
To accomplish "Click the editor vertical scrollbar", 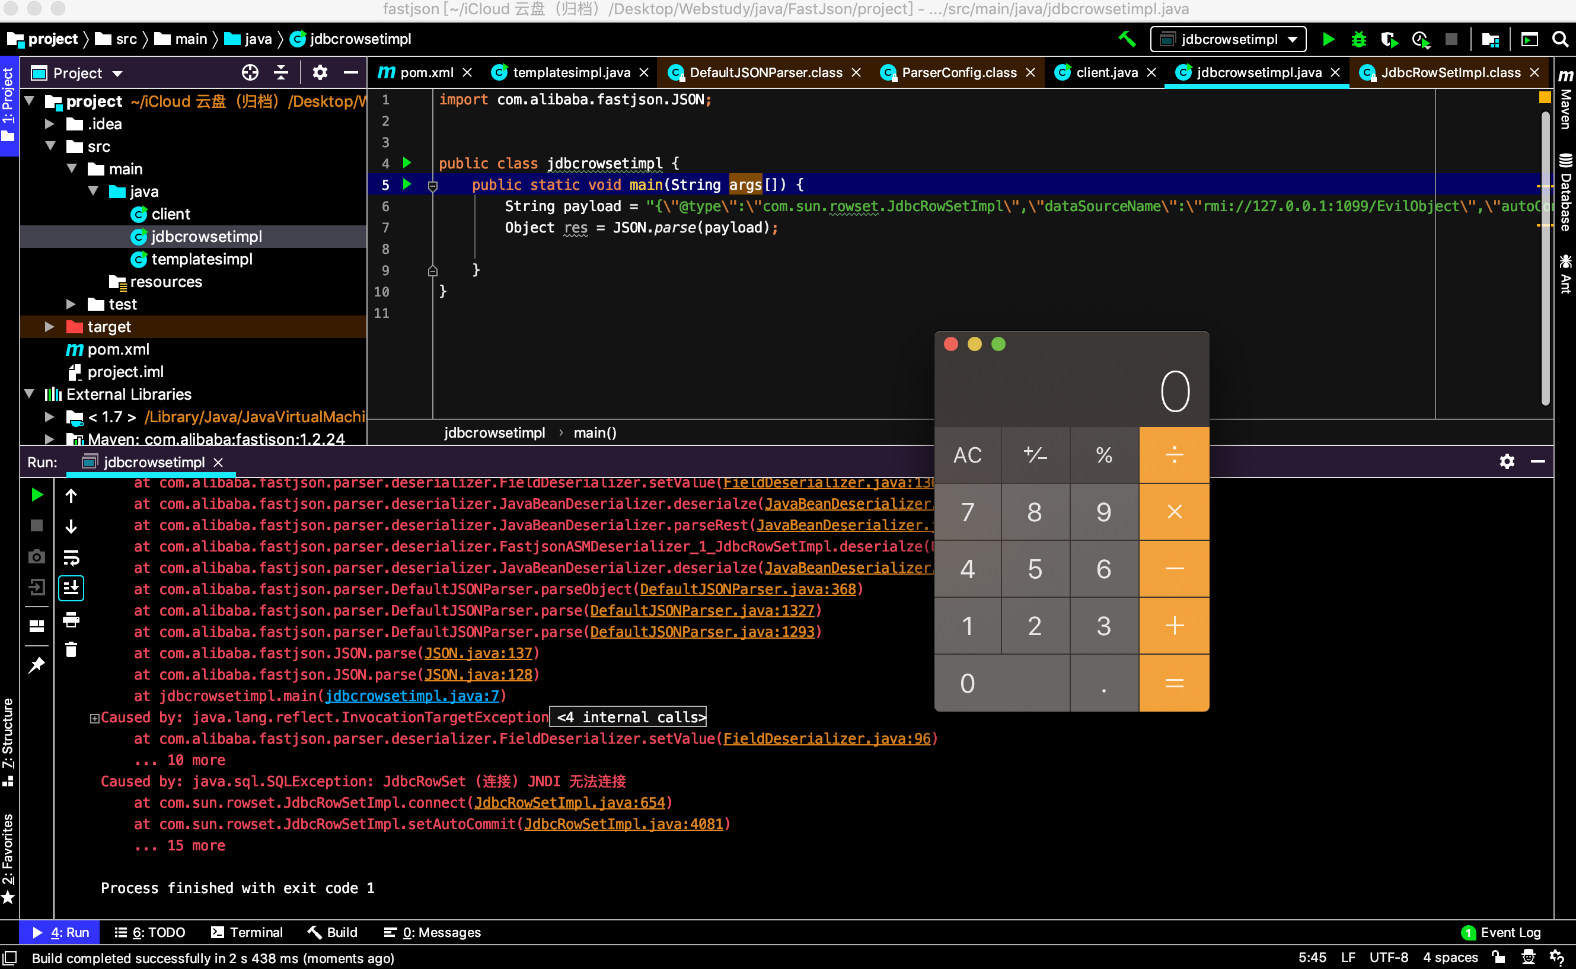I will tap(1545, 256).
